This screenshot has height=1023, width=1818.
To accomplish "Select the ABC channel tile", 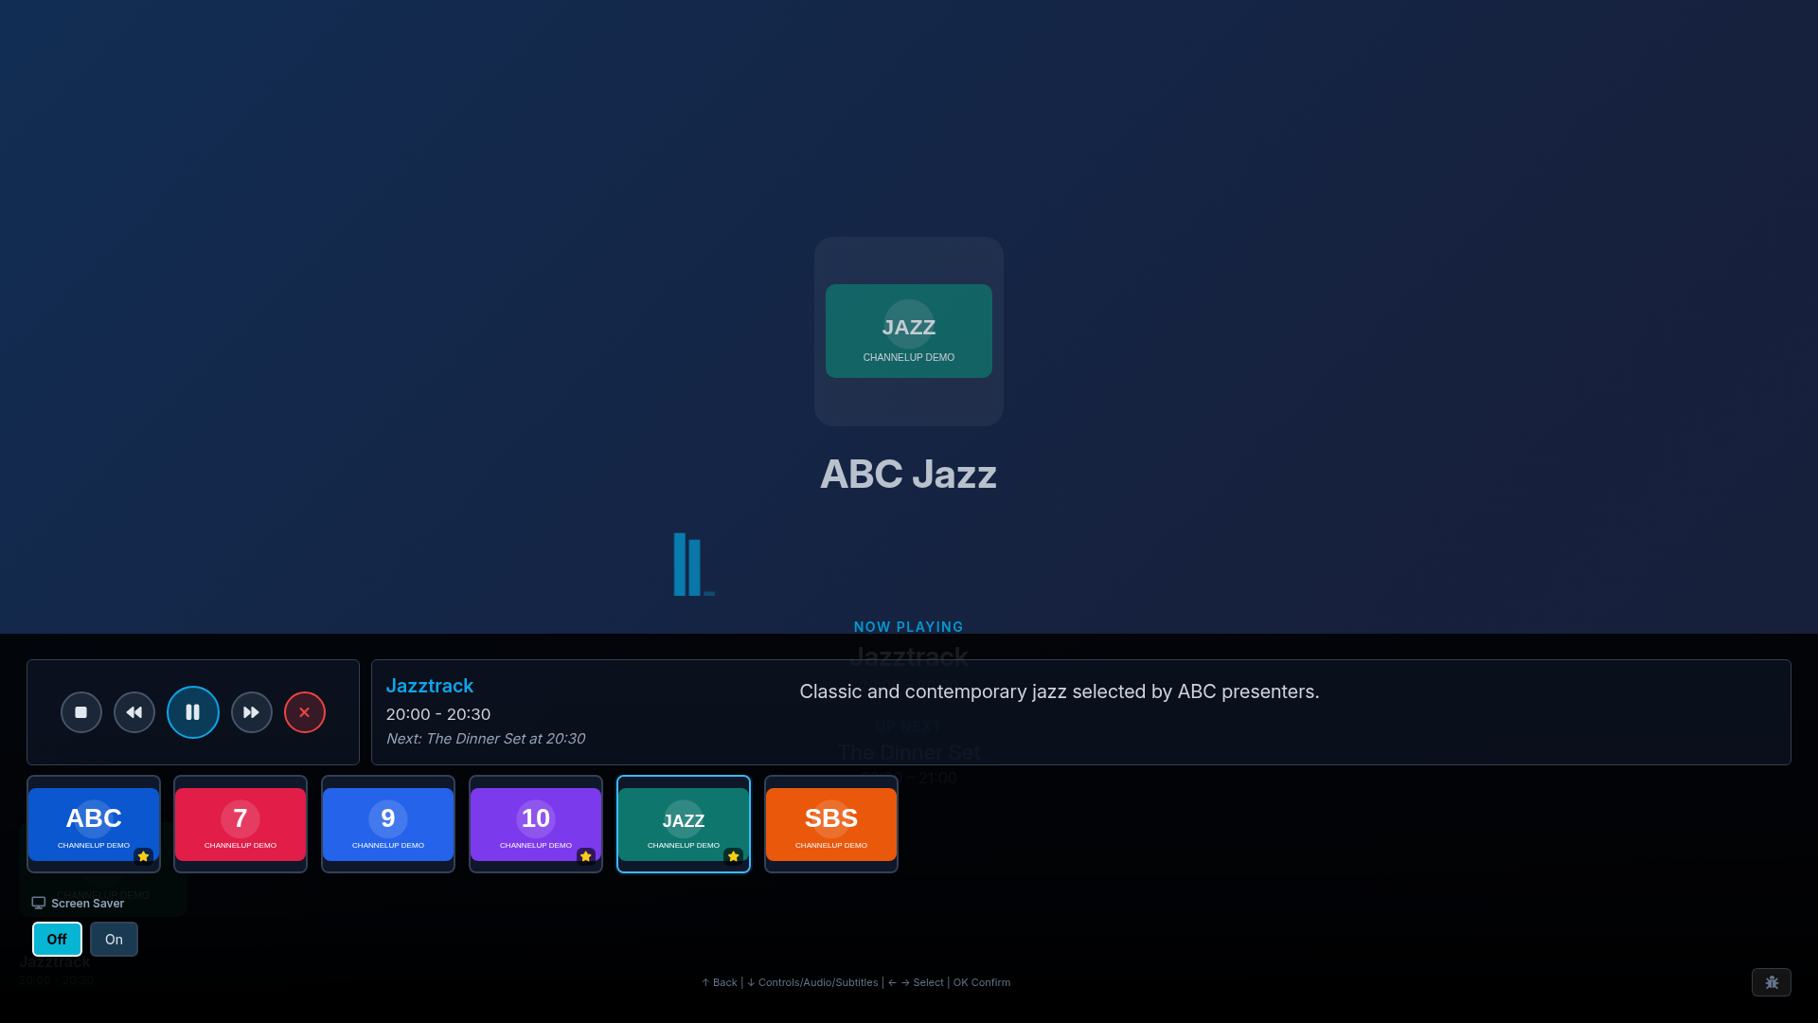I will pyautogui.click(x=94, y=824).
